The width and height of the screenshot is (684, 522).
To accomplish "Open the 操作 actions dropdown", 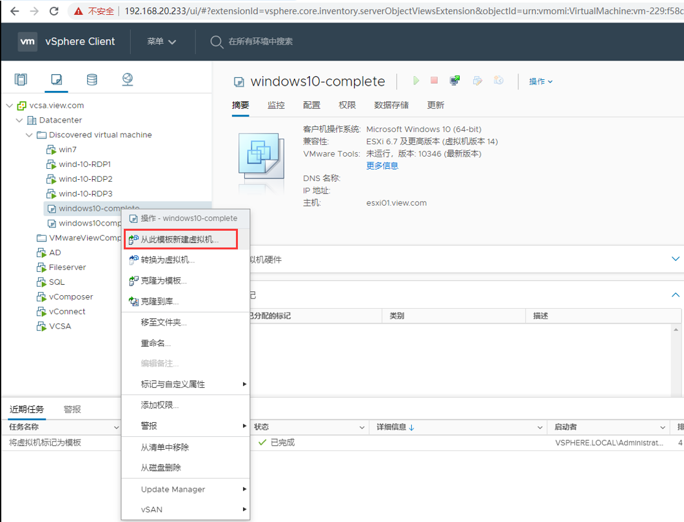I will click(540, 81).
